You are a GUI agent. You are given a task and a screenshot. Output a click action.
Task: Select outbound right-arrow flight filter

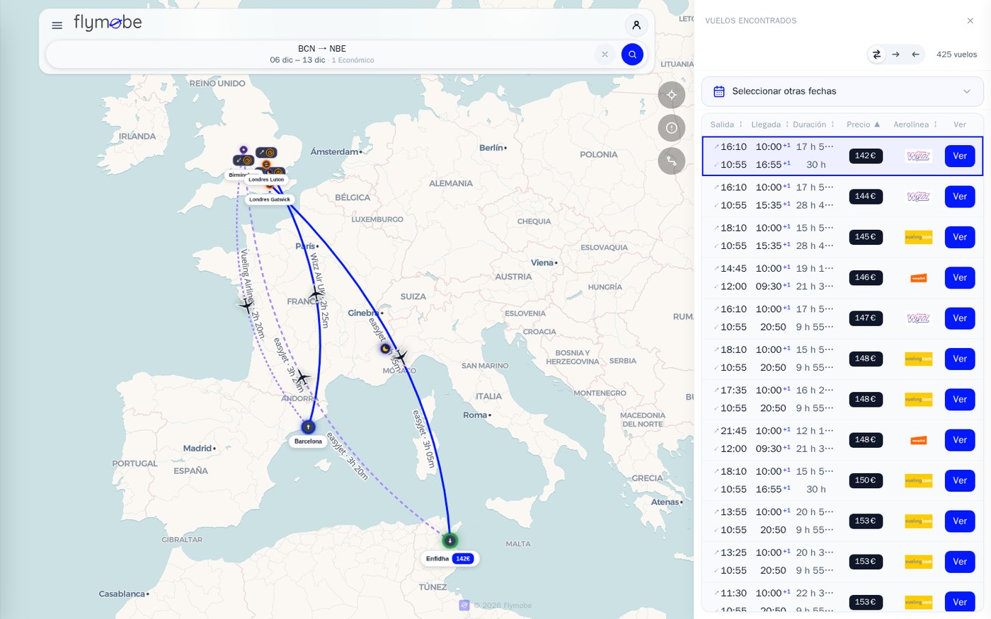coord(895,54)
